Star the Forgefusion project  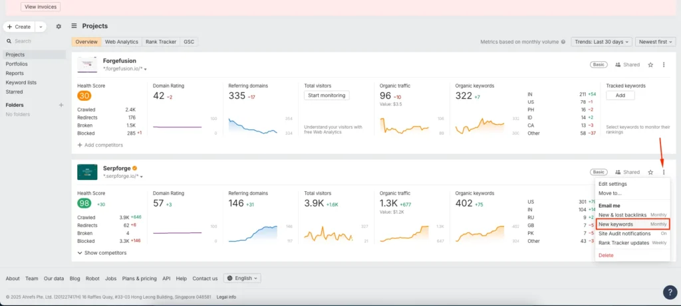pos(650,64)
